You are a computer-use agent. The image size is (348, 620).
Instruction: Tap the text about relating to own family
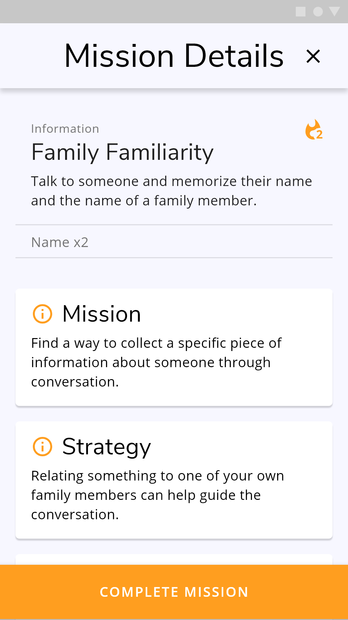tap(157, 485)
